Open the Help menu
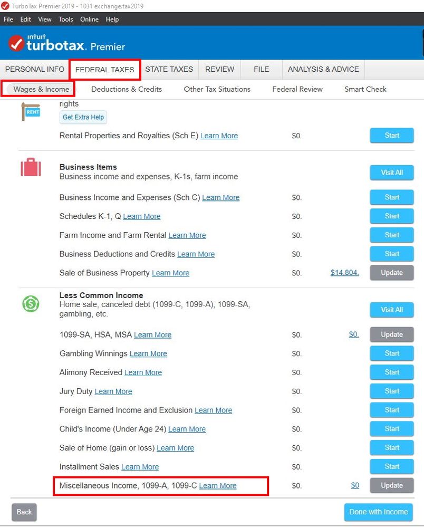 point(112,20)
